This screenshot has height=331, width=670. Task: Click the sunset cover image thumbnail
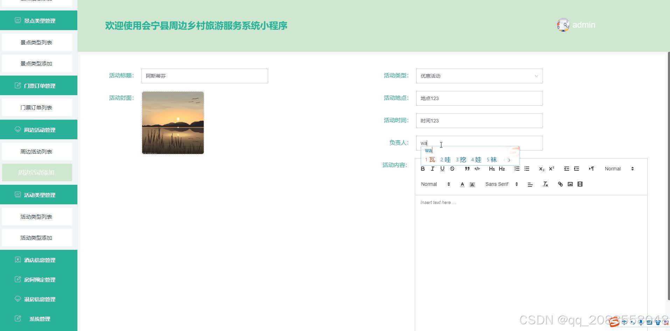coord(173,122)
